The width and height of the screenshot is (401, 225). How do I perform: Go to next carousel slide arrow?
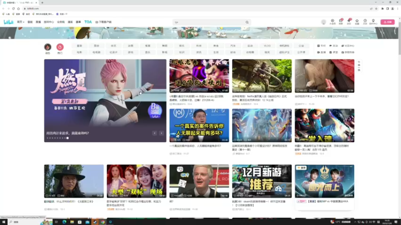pyautogui.click(x=161, y=133)
